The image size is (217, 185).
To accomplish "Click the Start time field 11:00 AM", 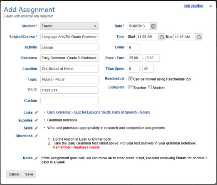I will tap(148, 37).
